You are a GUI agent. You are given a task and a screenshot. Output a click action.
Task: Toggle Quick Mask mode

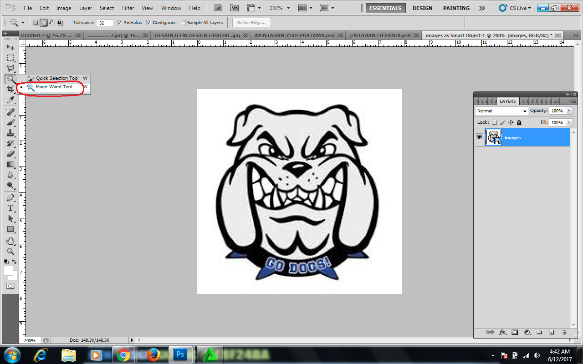10,286
